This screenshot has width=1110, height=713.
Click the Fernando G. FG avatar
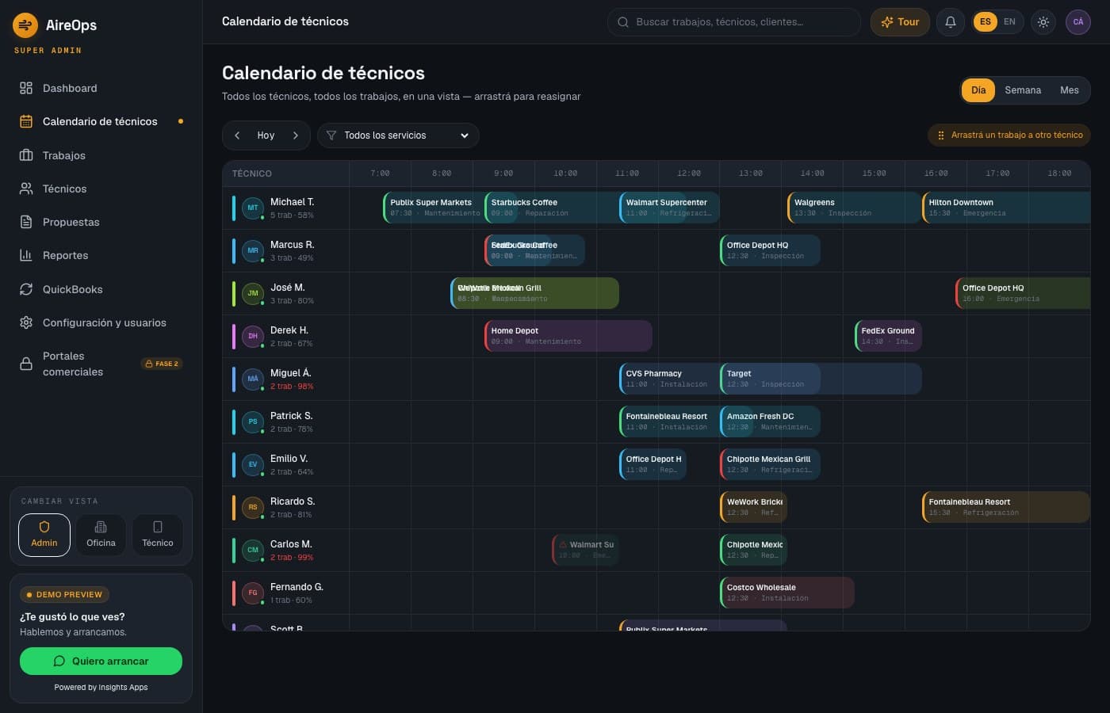pos(253,593)
